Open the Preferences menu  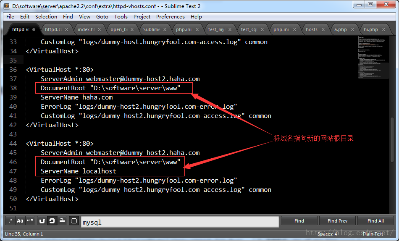pyautogui.click(x=170, y=17)
